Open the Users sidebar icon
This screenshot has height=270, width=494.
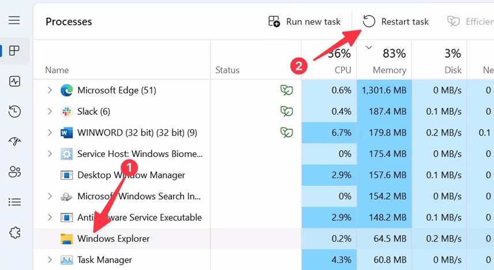coord(14,172)
